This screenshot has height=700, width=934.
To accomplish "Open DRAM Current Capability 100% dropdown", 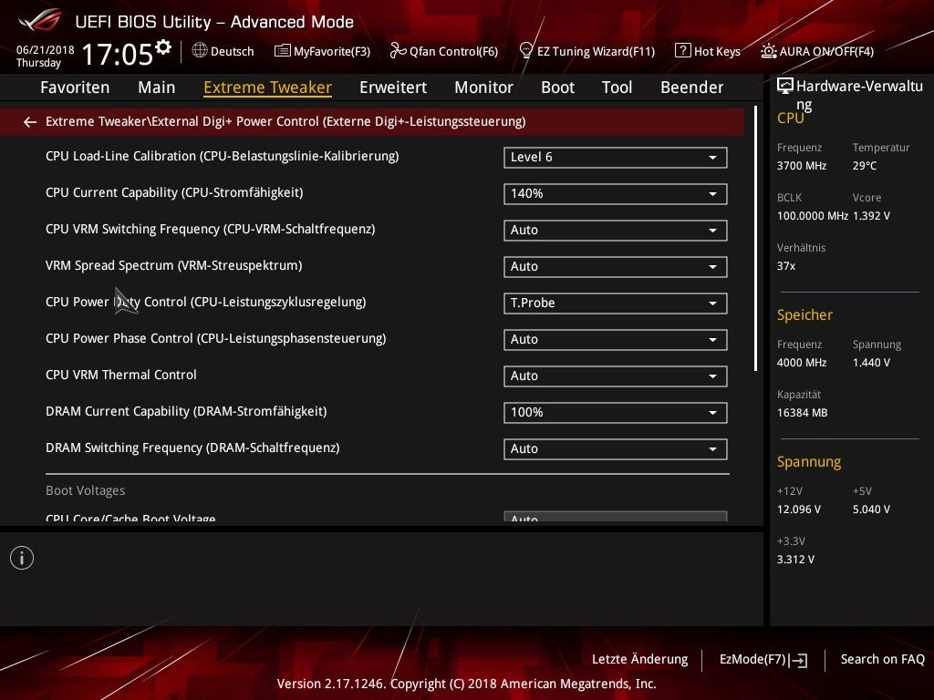I will pos(616,412).
